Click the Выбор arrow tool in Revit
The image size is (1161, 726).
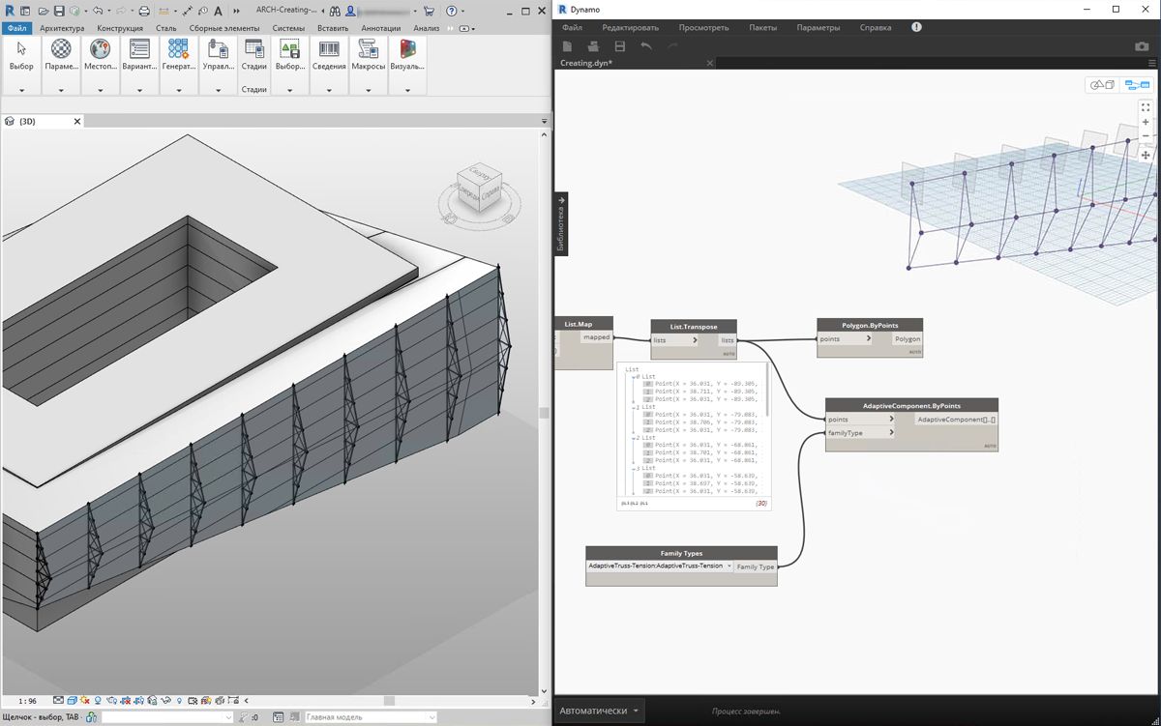pyautogui.click(x=21, y=48)
